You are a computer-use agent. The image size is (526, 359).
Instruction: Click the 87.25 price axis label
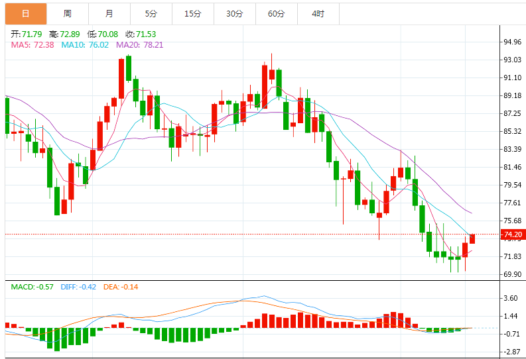tap(513, 113)
